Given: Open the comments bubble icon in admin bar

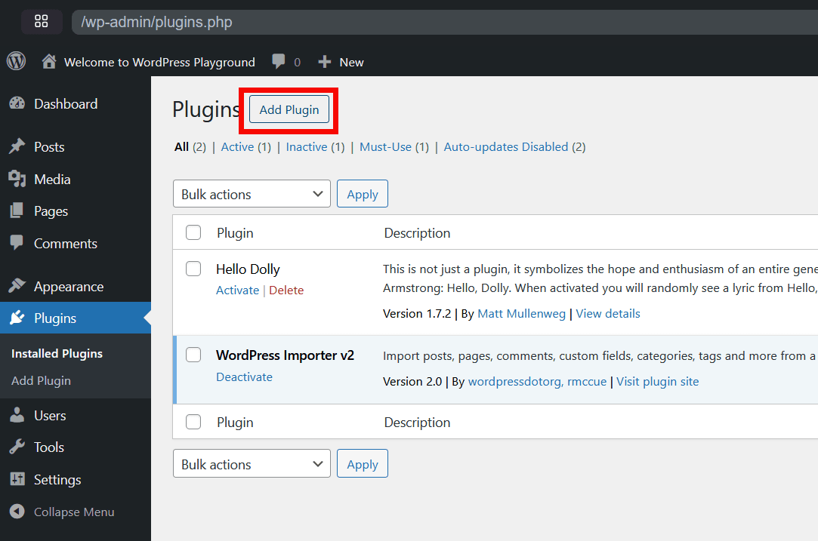Looking at the screenshot, I should click(x=279, y=62).
